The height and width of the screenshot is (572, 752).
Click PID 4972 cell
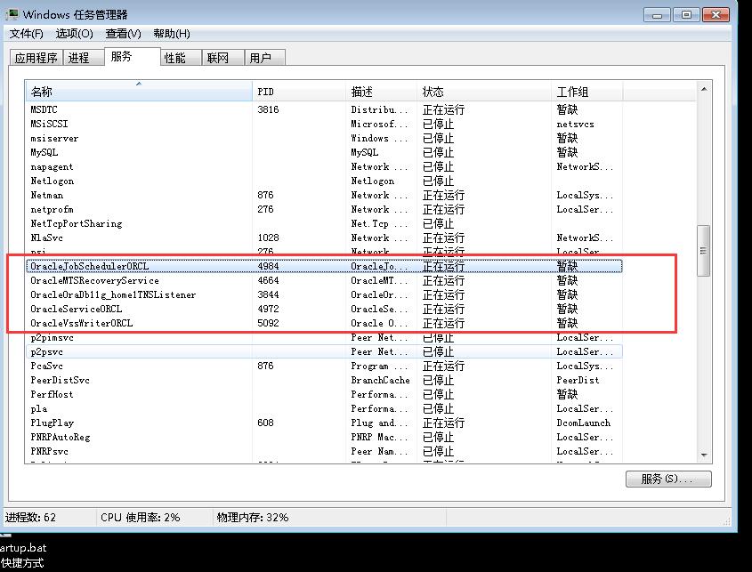(268, 309)
